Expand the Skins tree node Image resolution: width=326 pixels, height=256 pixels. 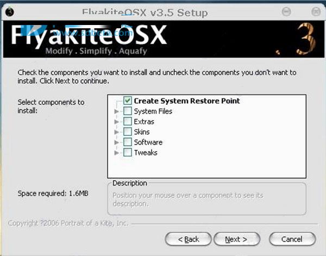coord(117,132)
